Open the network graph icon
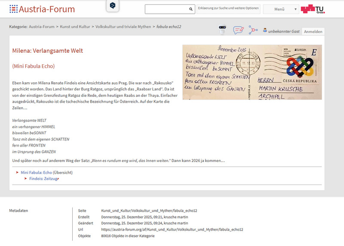Image resolution: width=344 pixels, height=246 pixels. (x=253, y=30)
